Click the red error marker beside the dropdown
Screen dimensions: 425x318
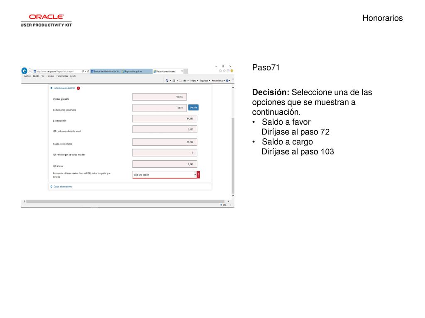[x=198, y=175]
